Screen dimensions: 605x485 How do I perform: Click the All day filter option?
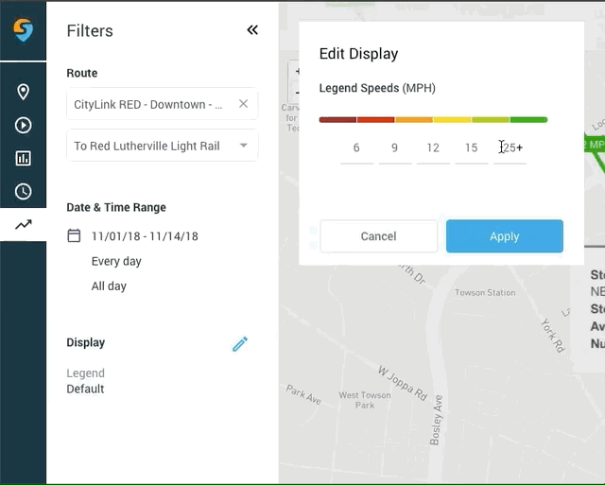point(109,286)
